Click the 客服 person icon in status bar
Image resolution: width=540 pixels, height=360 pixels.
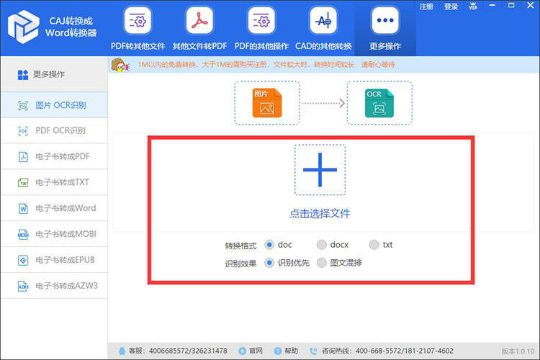pos(122,351)
